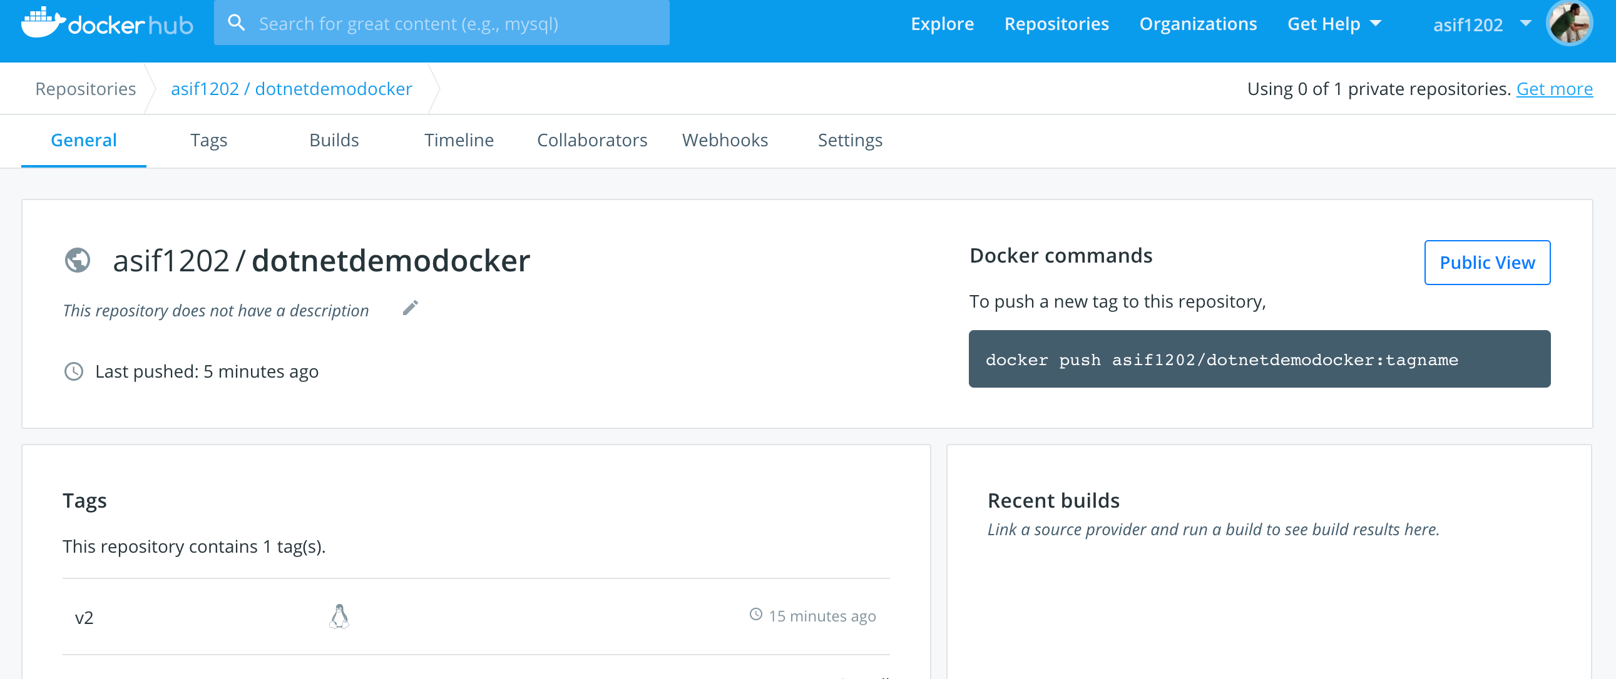The height and width of the screenshot is (679, 1616).
Task: Click the Public View button
Action: [1487, 262]
